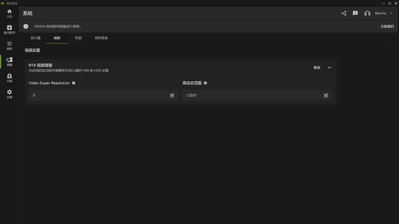Click the BanHui user avatar
Image resolution: width=399 pixels, height=224 pixels.
pyautogui.click(x=367, y=14)
